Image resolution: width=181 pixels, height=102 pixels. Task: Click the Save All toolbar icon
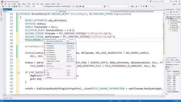16,7
